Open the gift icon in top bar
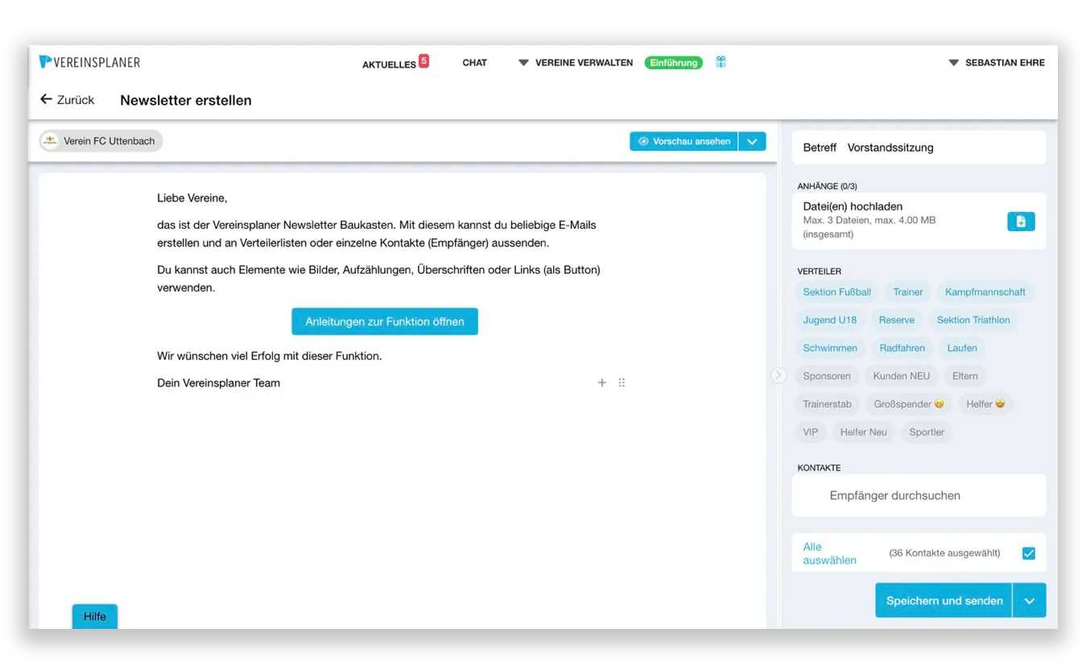 721,62
